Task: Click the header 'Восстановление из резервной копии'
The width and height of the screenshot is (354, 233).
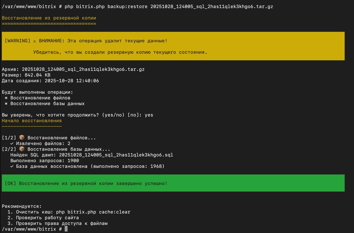Action: (x=48, y=18)
